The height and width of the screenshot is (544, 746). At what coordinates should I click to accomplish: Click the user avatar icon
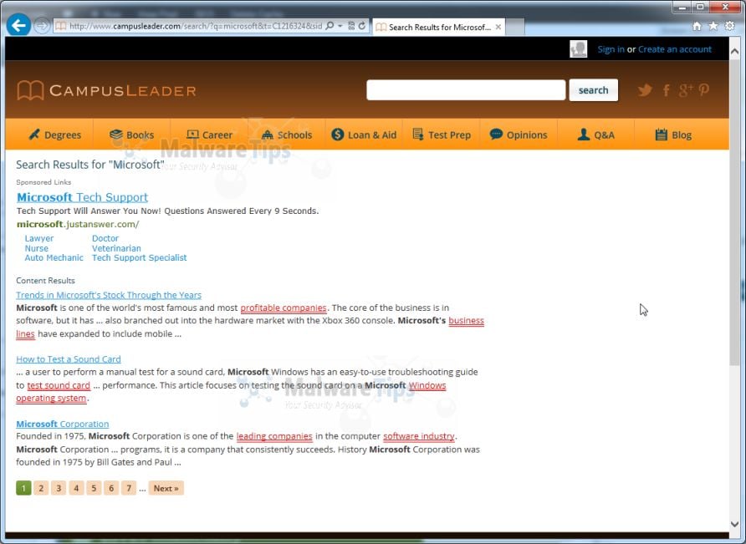578,49
